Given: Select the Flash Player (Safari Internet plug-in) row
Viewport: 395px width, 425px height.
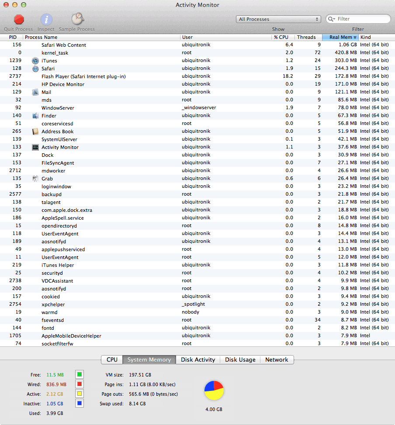Looking at the screenshot, I should (x=197, y=76).
